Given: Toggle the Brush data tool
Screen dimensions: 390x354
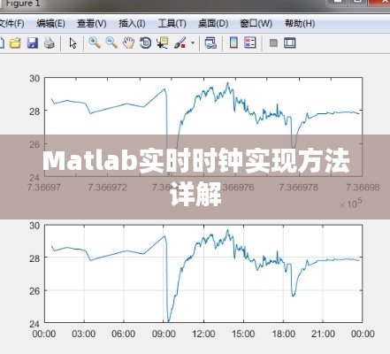Looking at the screenshot, I should click(x=180, y=43).
